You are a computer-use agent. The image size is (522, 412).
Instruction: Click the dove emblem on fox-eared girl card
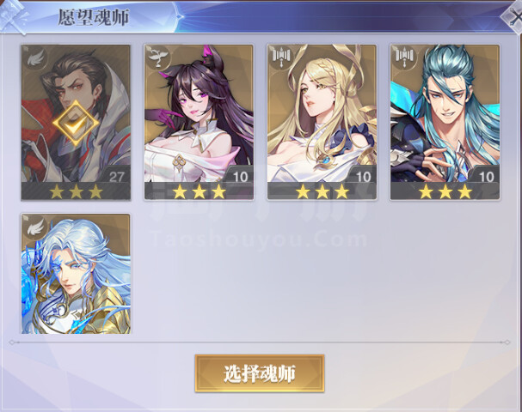tap(157, 58)
